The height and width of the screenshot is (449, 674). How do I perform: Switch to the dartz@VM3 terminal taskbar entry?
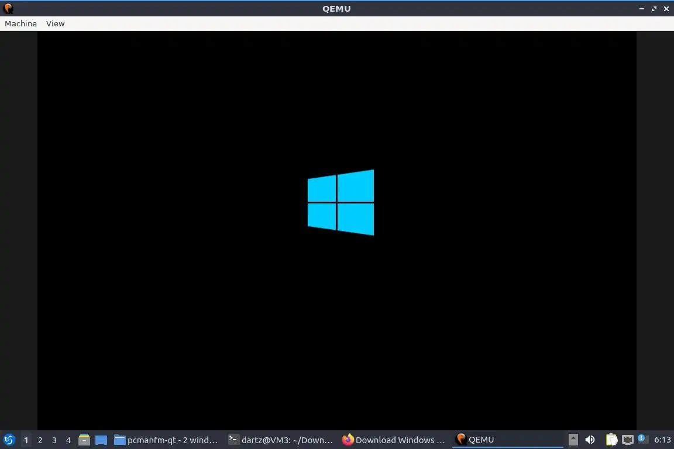(x=280, y=440)
